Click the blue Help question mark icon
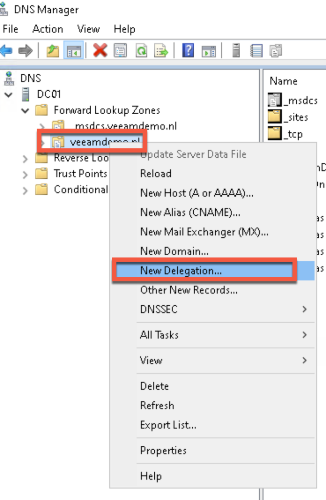This screenshot has height=500, width=326. click(x=188, y=50)
